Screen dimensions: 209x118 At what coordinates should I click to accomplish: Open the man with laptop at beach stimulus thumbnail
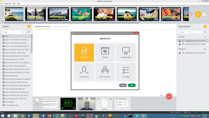(x=14, y=14)
